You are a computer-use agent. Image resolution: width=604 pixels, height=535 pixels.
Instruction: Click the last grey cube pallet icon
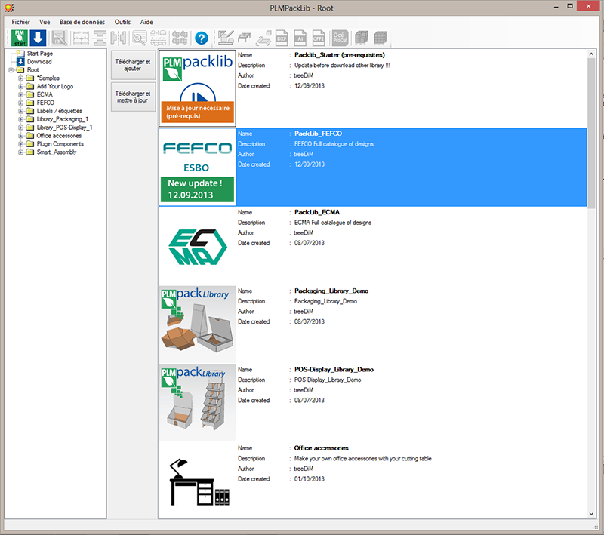[381, 38]
